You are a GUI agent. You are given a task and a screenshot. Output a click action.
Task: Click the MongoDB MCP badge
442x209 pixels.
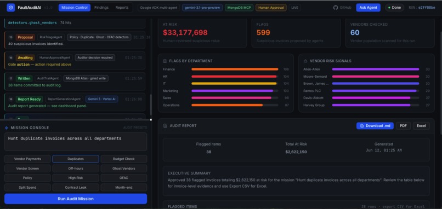point(239,8)
